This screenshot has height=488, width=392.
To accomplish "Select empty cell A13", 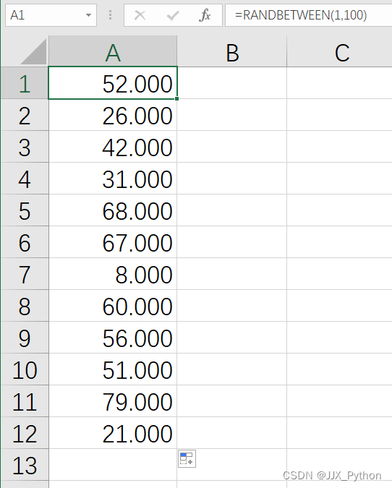I will (113, 464).
